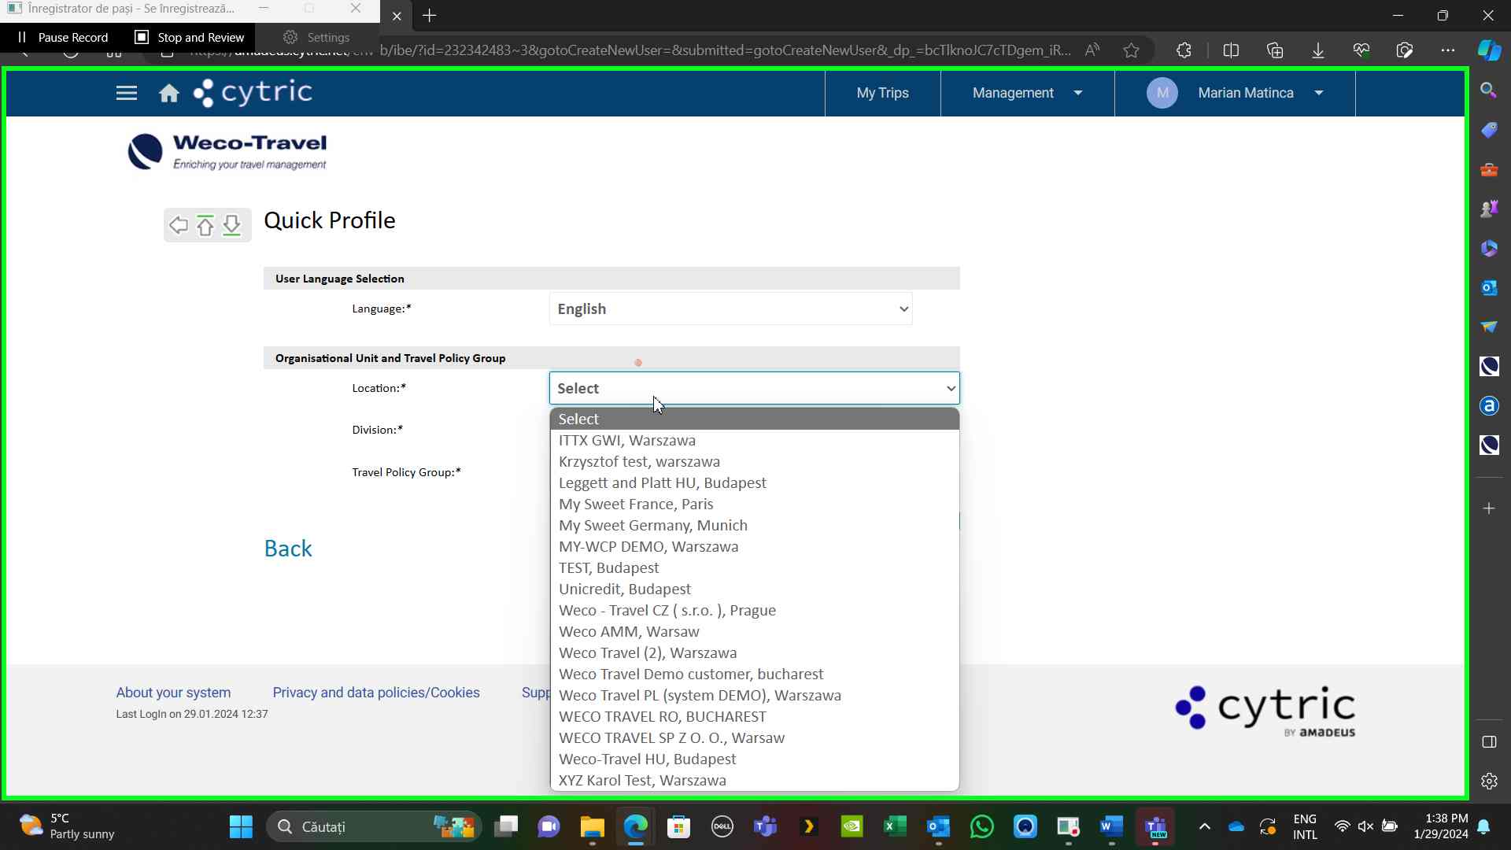Collapse the Location Select dropdown
The width and height of the screenshot is (1511, 850).
[755, 388]
